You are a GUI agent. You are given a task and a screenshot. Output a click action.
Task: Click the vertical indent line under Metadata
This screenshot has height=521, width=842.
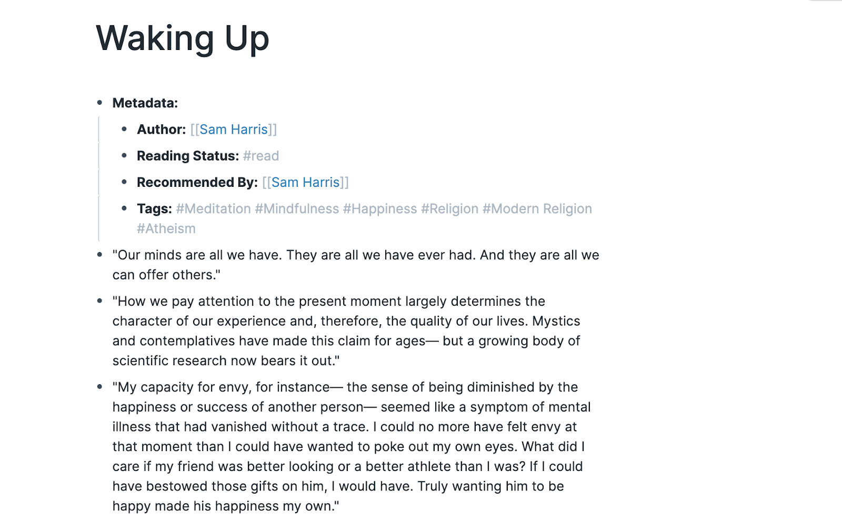point(99,179)
